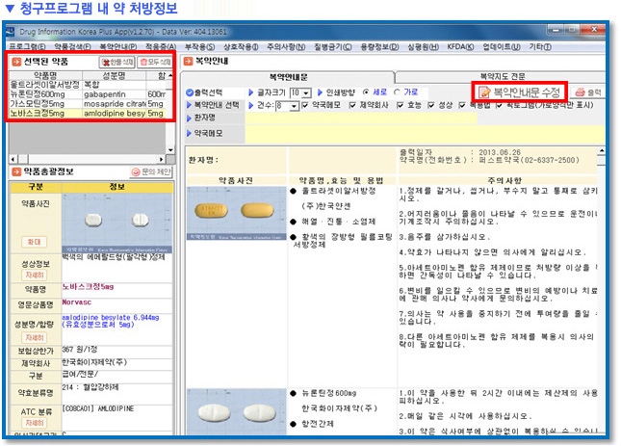Screen dimensions: 621x446
Task: Click the Norvasc product name text
Action: (x=77, y=302)
